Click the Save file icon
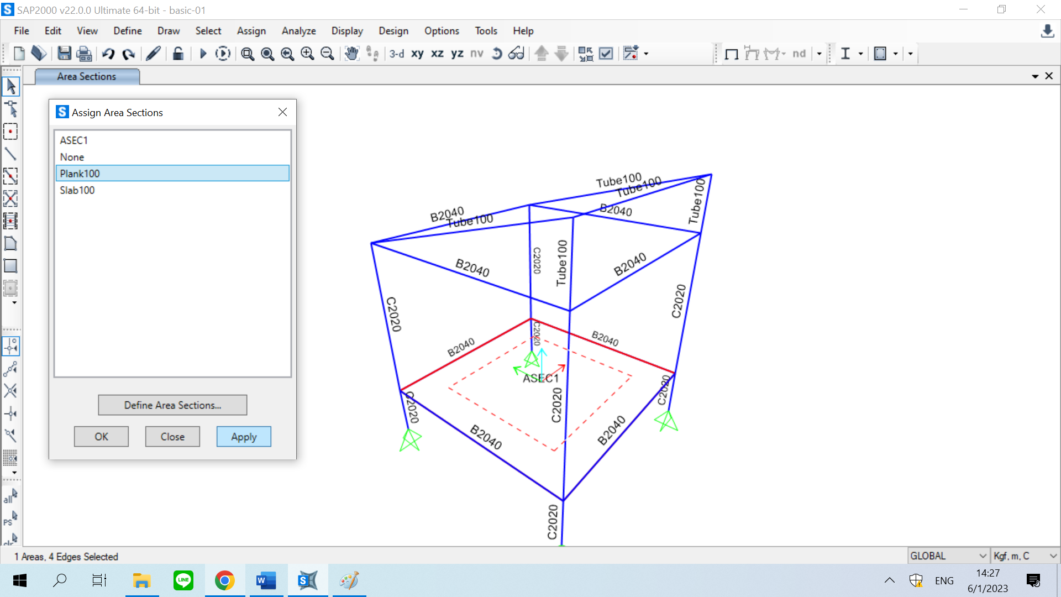Image resolution: width=1061 pixels, height=597 pixels. [64, 54]
